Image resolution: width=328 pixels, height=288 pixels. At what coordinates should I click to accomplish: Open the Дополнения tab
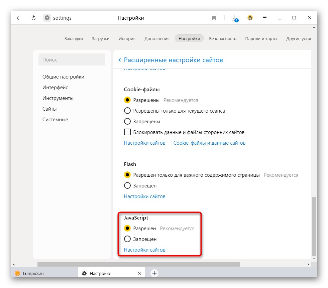tap(157, 38)
